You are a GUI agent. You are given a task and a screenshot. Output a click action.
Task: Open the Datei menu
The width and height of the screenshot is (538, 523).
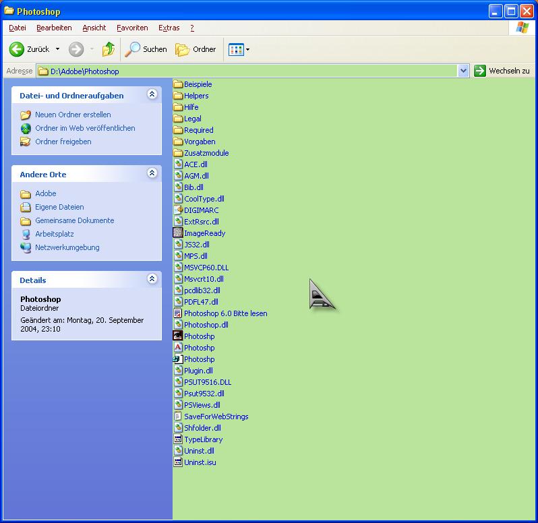click(x=17, y=28)
